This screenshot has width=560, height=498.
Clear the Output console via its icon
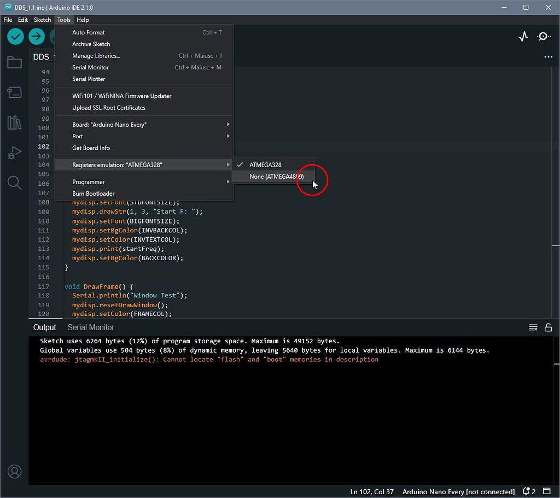click(533, 327)
